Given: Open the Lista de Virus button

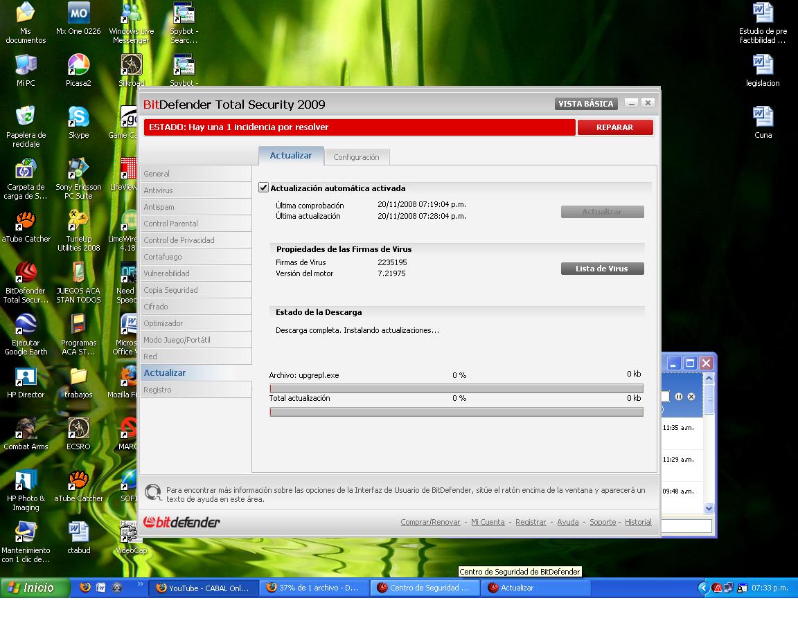Looking at the screenshot, I should [x=602, y=269].
